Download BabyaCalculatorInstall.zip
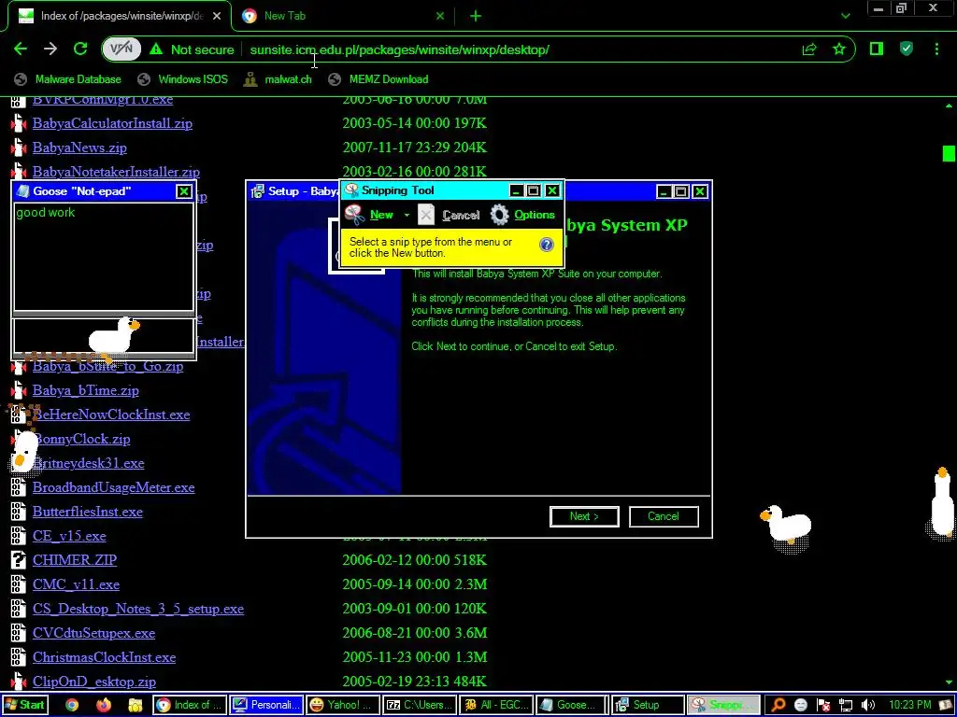957x717 pixels. pyautogui.click(x=112, y=124)
